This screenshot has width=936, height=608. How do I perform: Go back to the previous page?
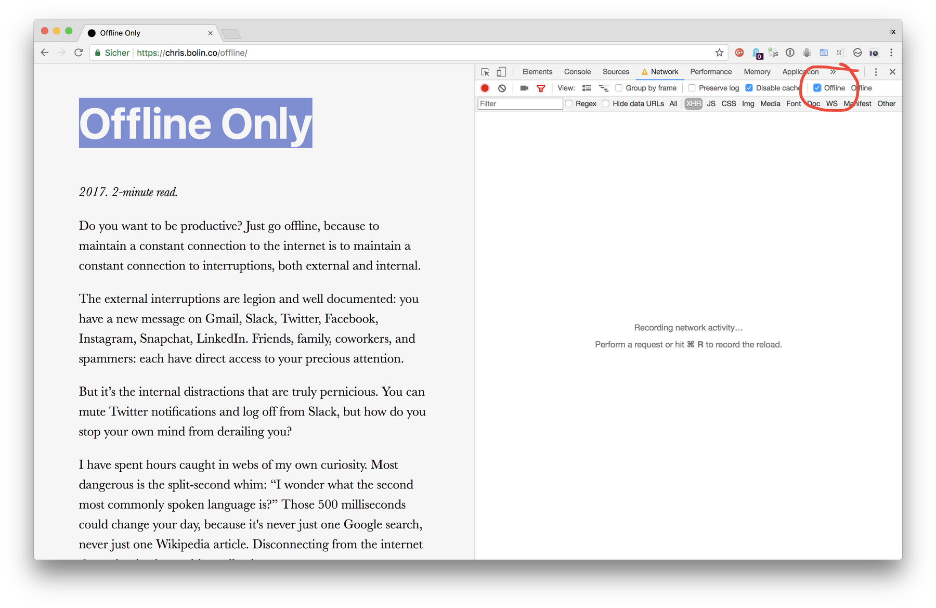[x=45, y=53]
